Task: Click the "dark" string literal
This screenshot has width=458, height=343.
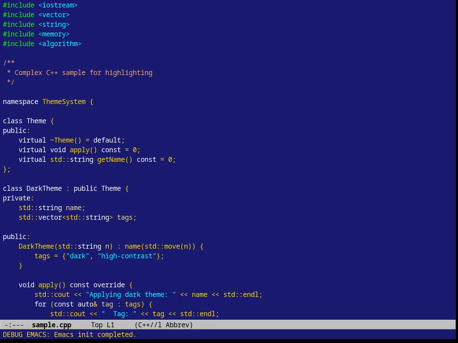Action: pos(78,256)
